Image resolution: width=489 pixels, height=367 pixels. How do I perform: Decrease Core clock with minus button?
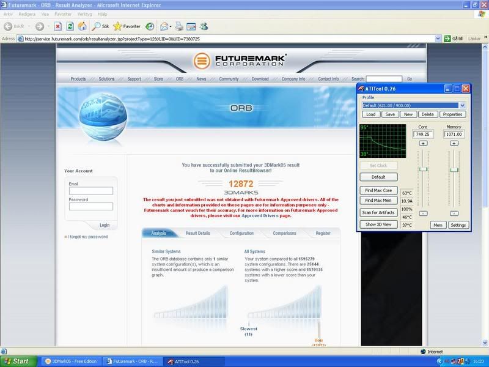(x=423, y=213)
